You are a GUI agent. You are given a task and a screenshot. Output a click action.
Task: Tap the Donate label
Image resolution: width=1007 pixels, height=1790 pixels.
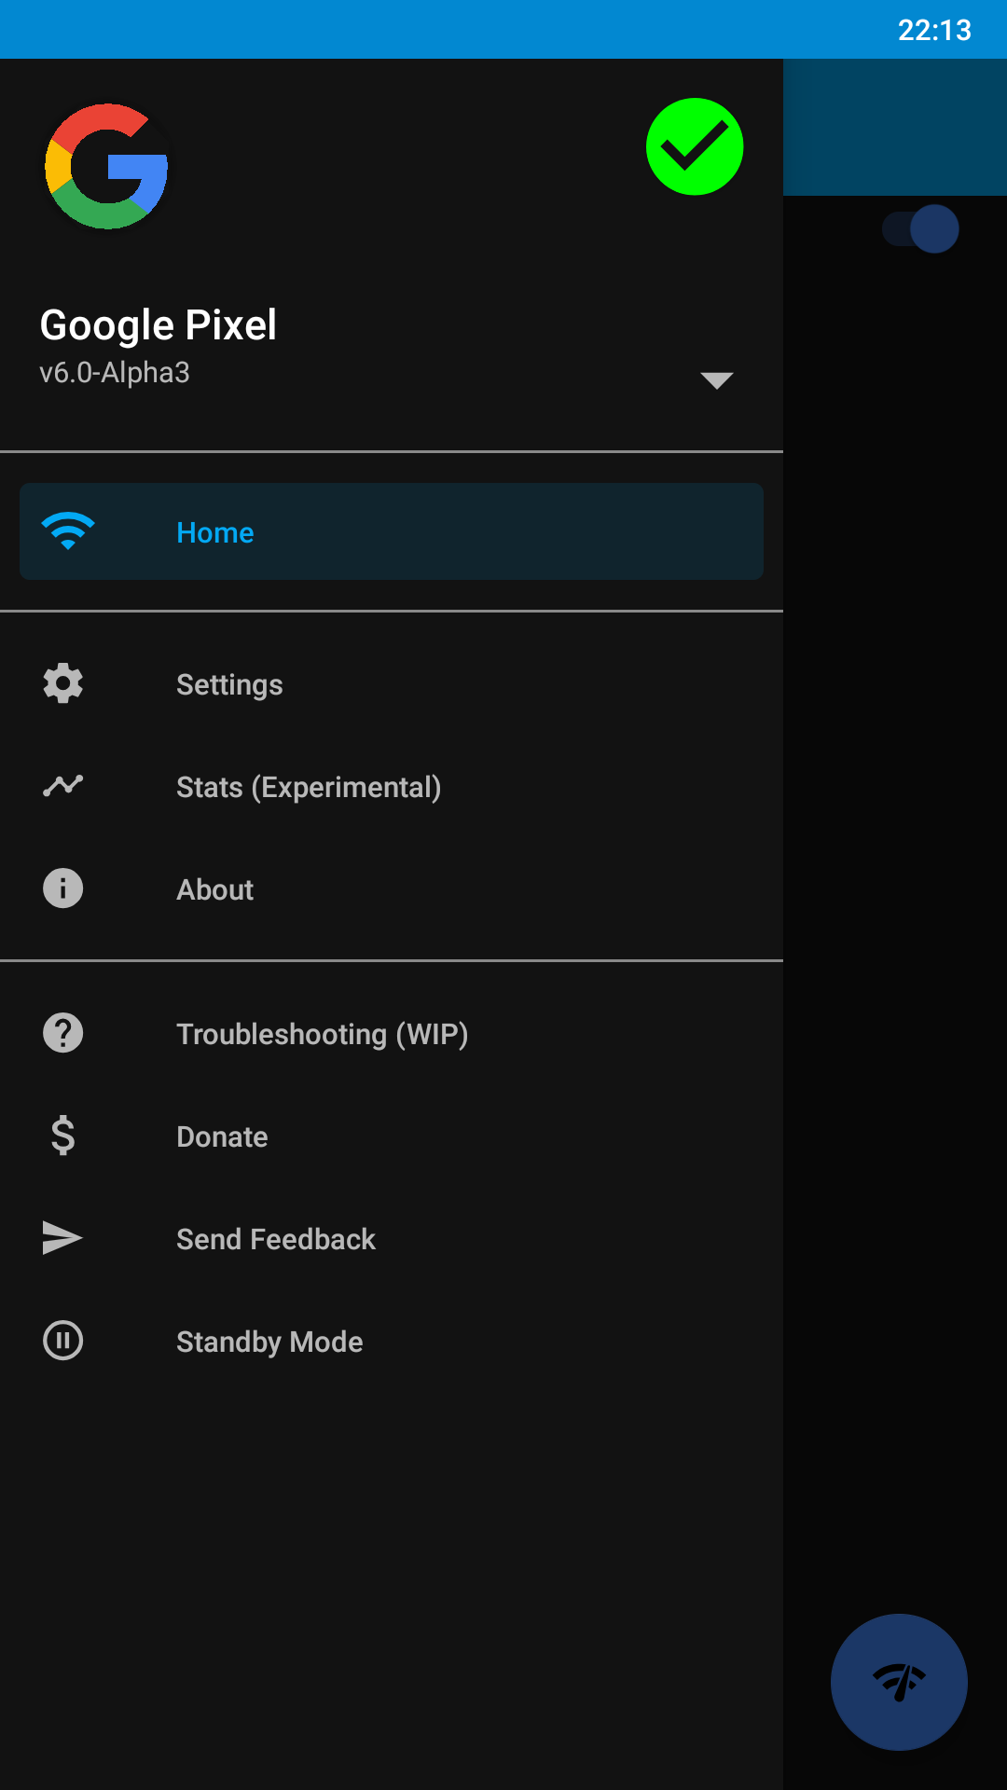click(222, 1136)
